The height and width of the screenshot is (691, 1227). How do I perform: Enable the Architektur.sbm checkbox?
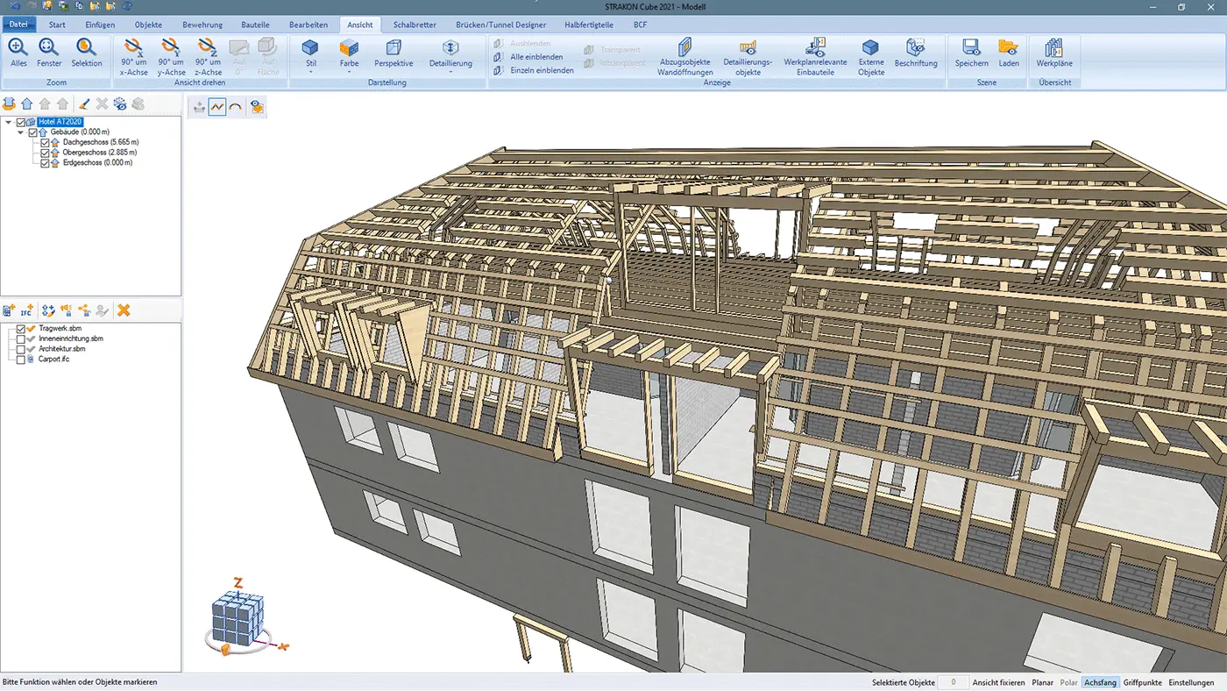click(x=21, y=349)
